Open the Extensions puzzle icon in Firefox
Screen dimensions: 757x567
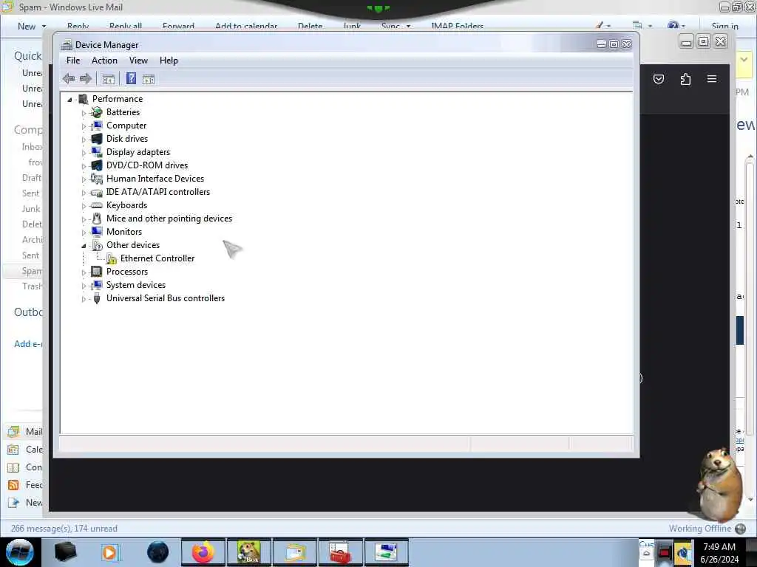click(685, 79)
